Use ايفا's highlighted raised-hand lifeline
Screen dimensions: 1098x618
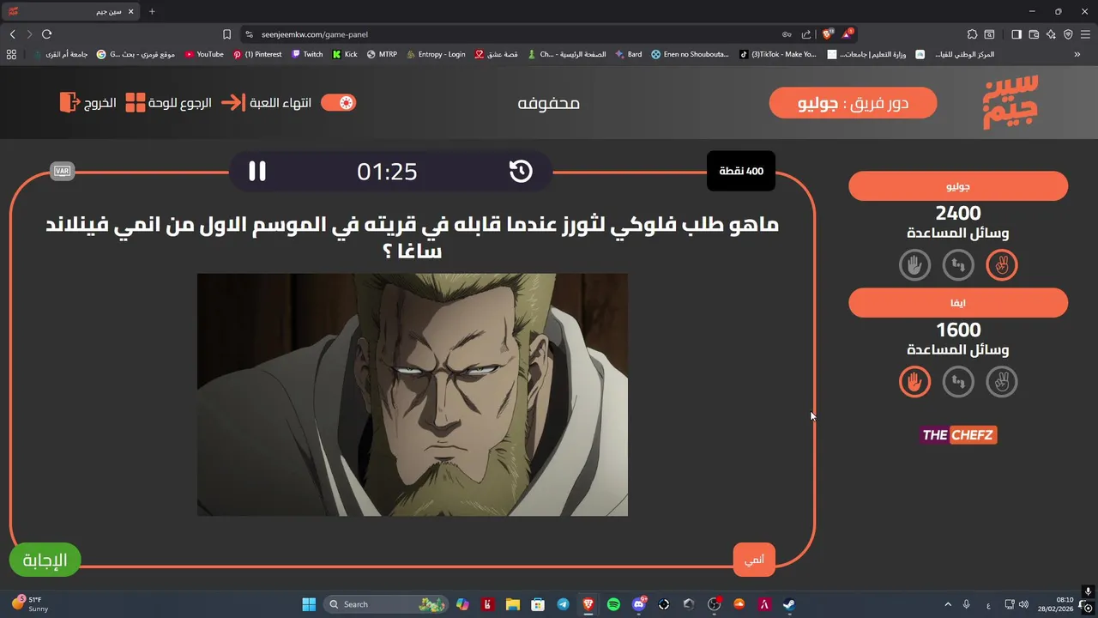click(x=914, y=381)
